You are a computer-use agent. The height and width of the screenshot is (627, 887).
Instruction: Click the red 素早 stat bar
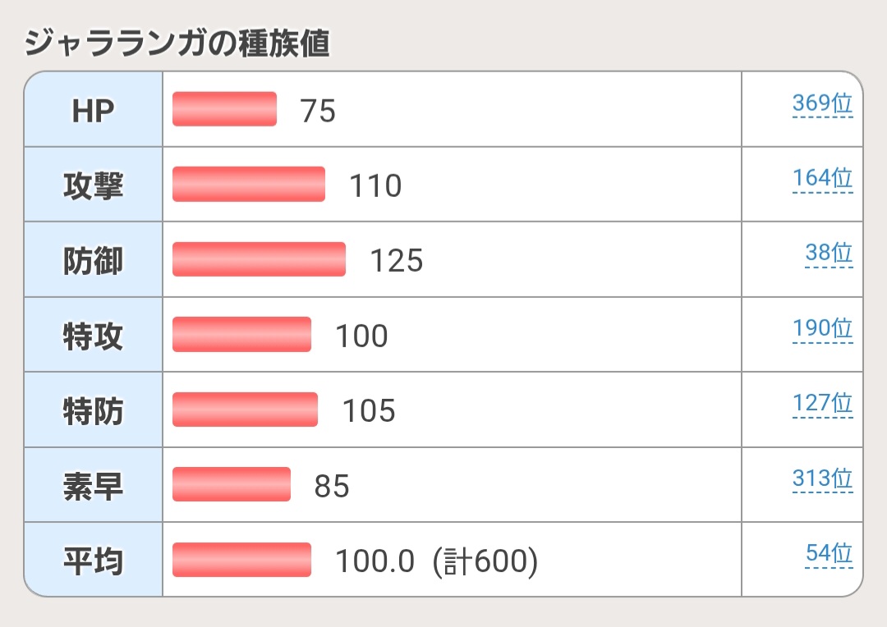[231, 484]
